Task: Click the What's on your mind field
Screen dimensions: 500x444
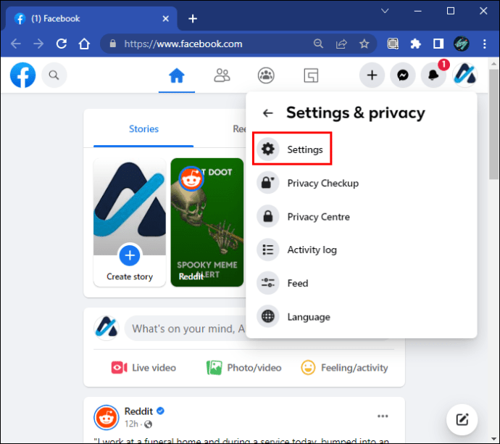Action: 188,329
